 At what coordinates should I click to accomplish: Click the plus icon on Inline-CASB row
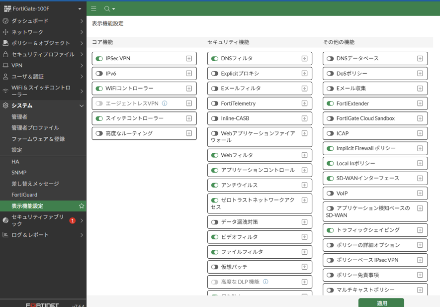coord(304,118)
